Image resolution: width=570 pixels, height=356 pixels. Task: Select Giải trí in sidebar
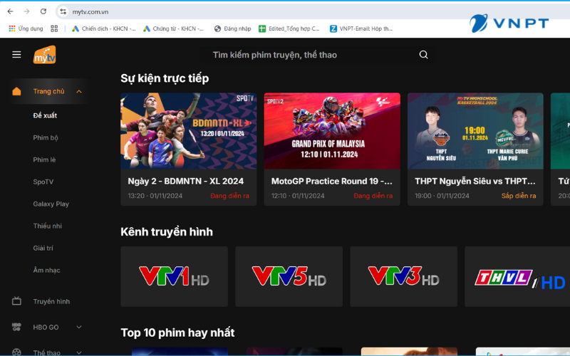click(x=43, y=248)
